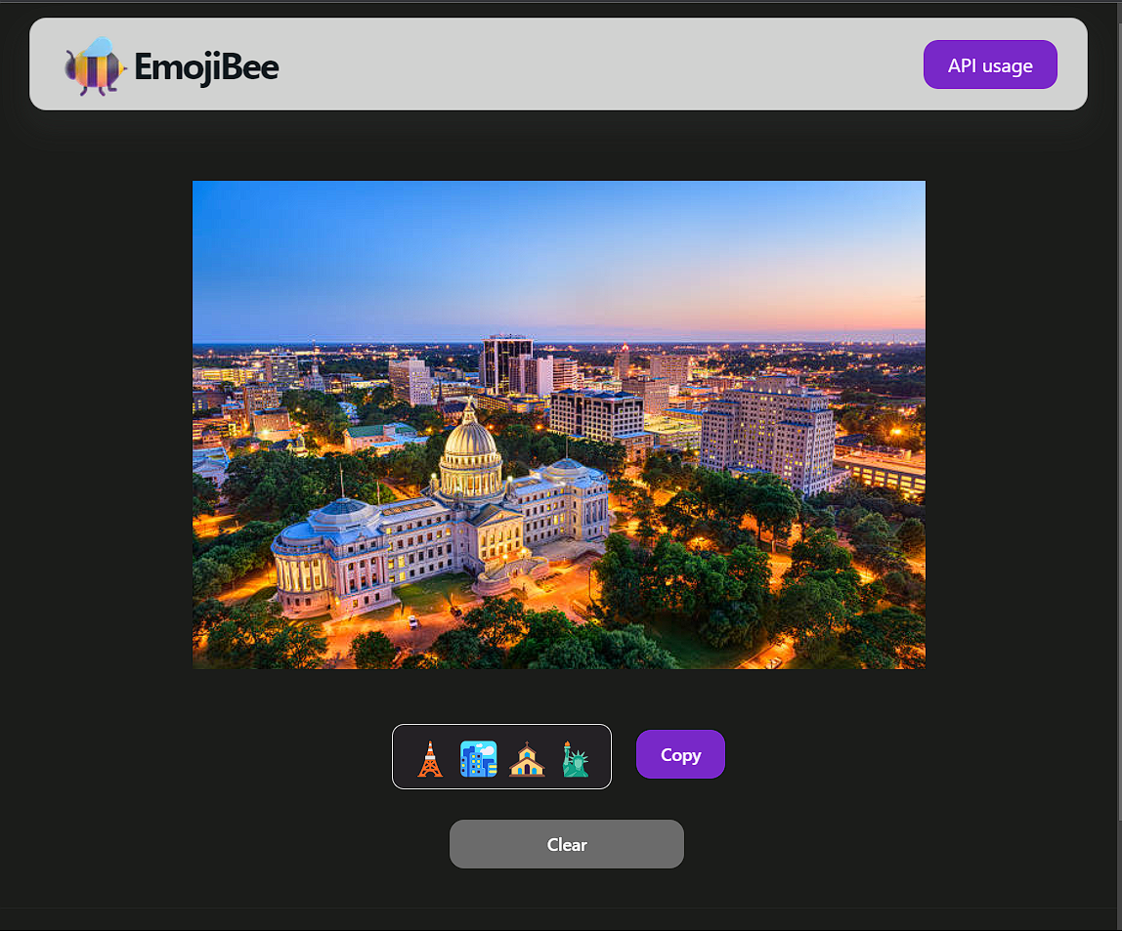Click the Copy button to copy the emojis
1122x931 pixels.
[680, 754]
